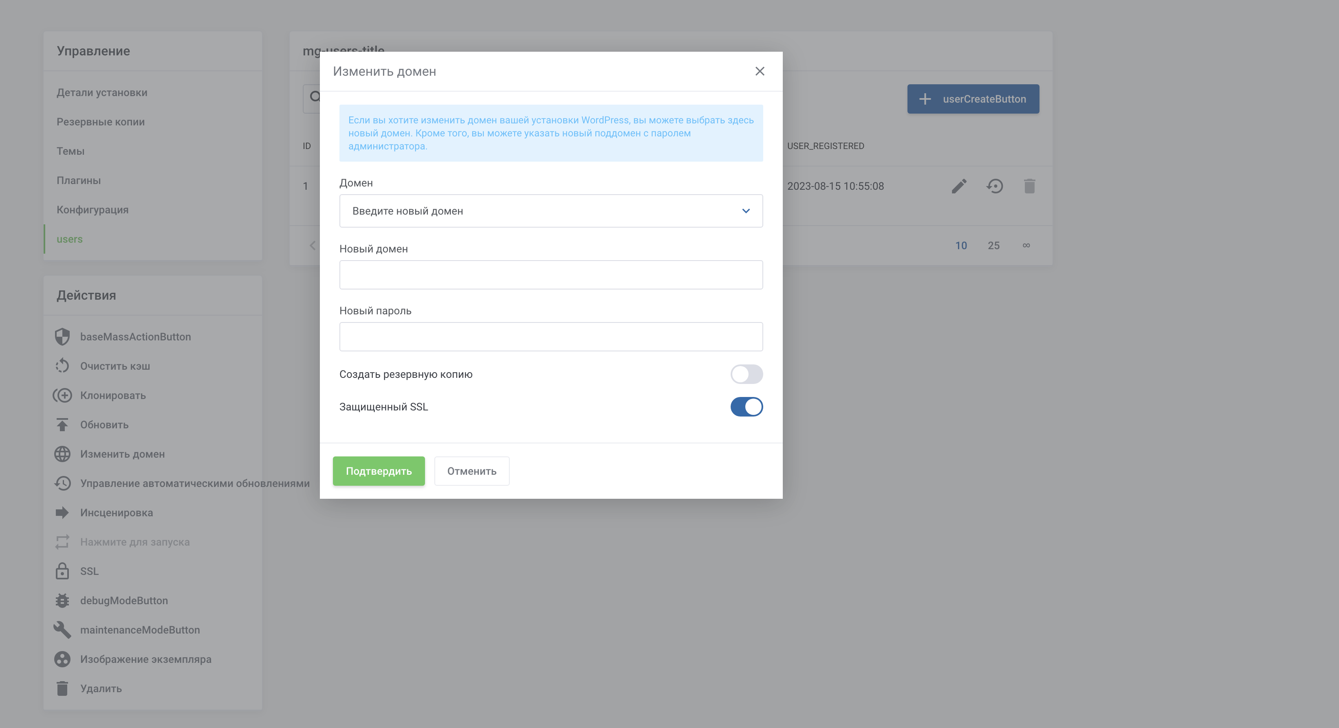Choose Очистить кэш action label
This screenshot has width=1339, height=728.
115,366
